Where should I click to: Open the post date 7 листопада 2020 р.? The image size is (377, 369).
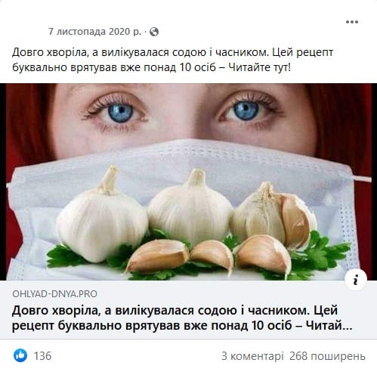pyautogui.click(x=94, y=32)
